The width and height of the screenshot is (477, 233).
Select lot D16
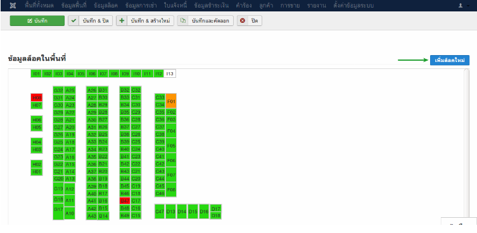click(x=204, y=211)
